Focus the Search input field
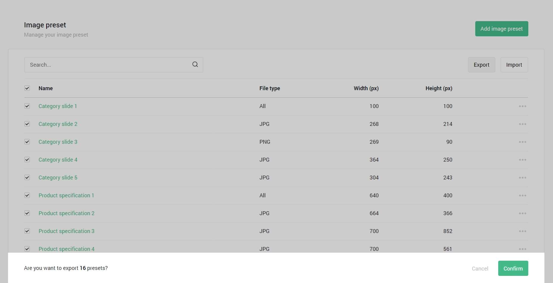Viewport: 553px width, 283px height. (x=107, y=65)
